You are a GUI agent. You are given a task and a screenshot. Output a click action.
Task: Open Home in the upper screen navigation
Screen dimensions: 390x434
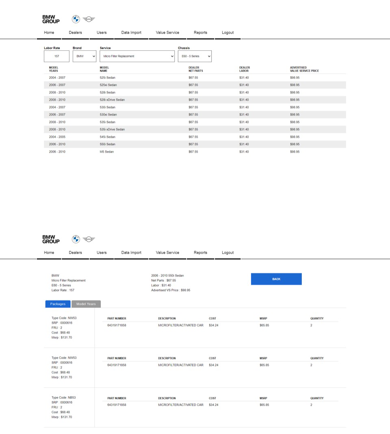pos(49,33)
